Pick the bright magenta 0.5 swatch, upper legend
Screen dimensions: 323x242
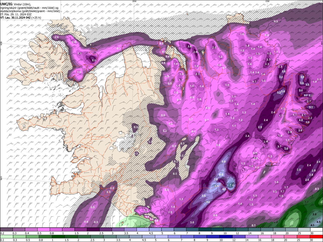pyautogui.click(x=43, y=230)
